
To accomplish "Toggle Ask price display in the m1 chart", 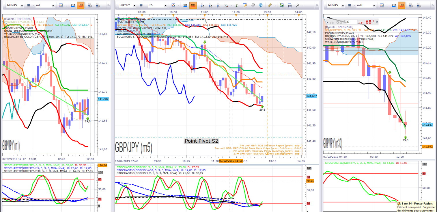I will tap(81, 5).
